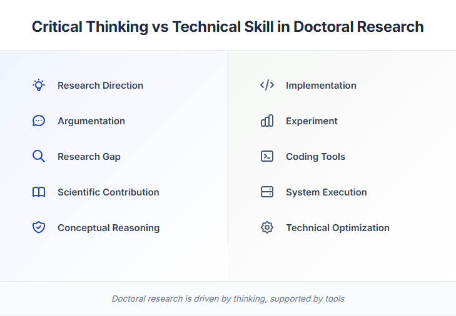Select the Research Direction label
456x316 pixels.
[x=100, y=86]
